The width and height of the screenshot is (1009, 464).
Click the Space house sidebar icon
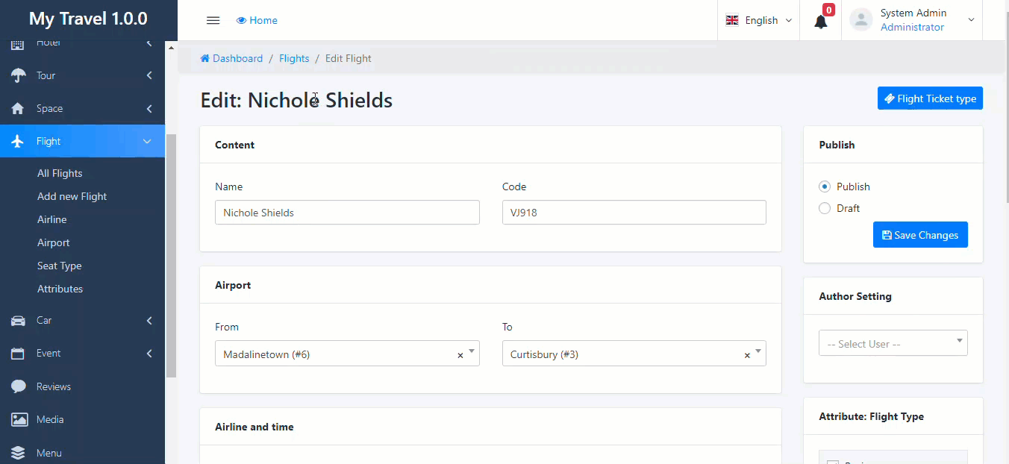click(18, 109)
